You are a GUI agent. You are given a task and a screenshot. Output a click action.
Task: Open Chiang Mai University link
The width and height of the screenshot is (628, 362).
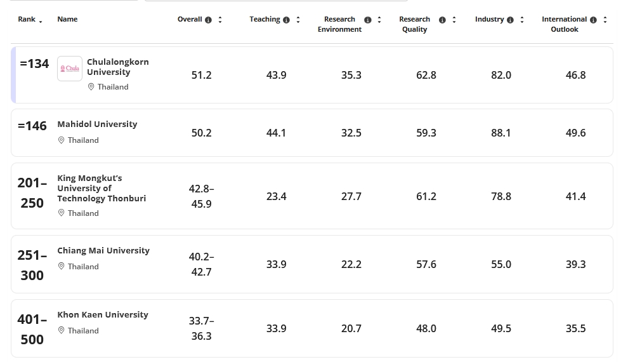point(103,250)
